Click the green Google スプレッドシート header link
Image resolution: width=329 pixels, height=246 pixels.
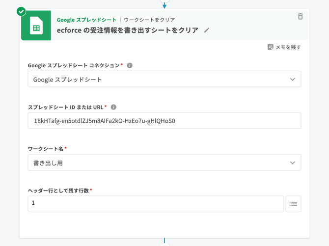click(86, 20)
